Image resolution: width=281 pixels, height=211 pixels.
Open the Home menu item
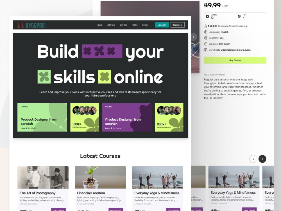click(99, 25)
